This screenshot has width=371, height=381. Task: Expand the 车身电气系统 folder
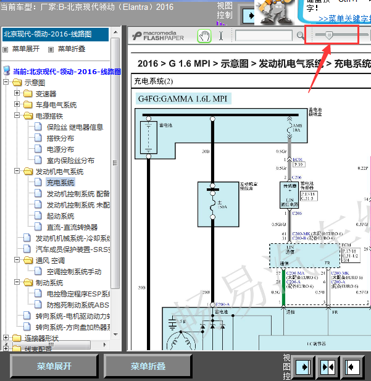tap(17, 104)
